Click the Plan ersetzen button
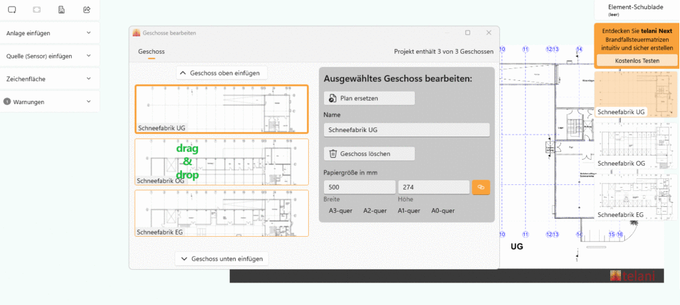 click(369, 98)
